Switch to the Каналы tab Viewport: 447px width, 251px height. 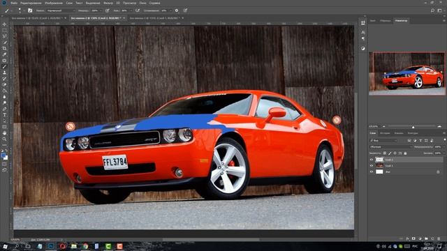click(399, 133)
